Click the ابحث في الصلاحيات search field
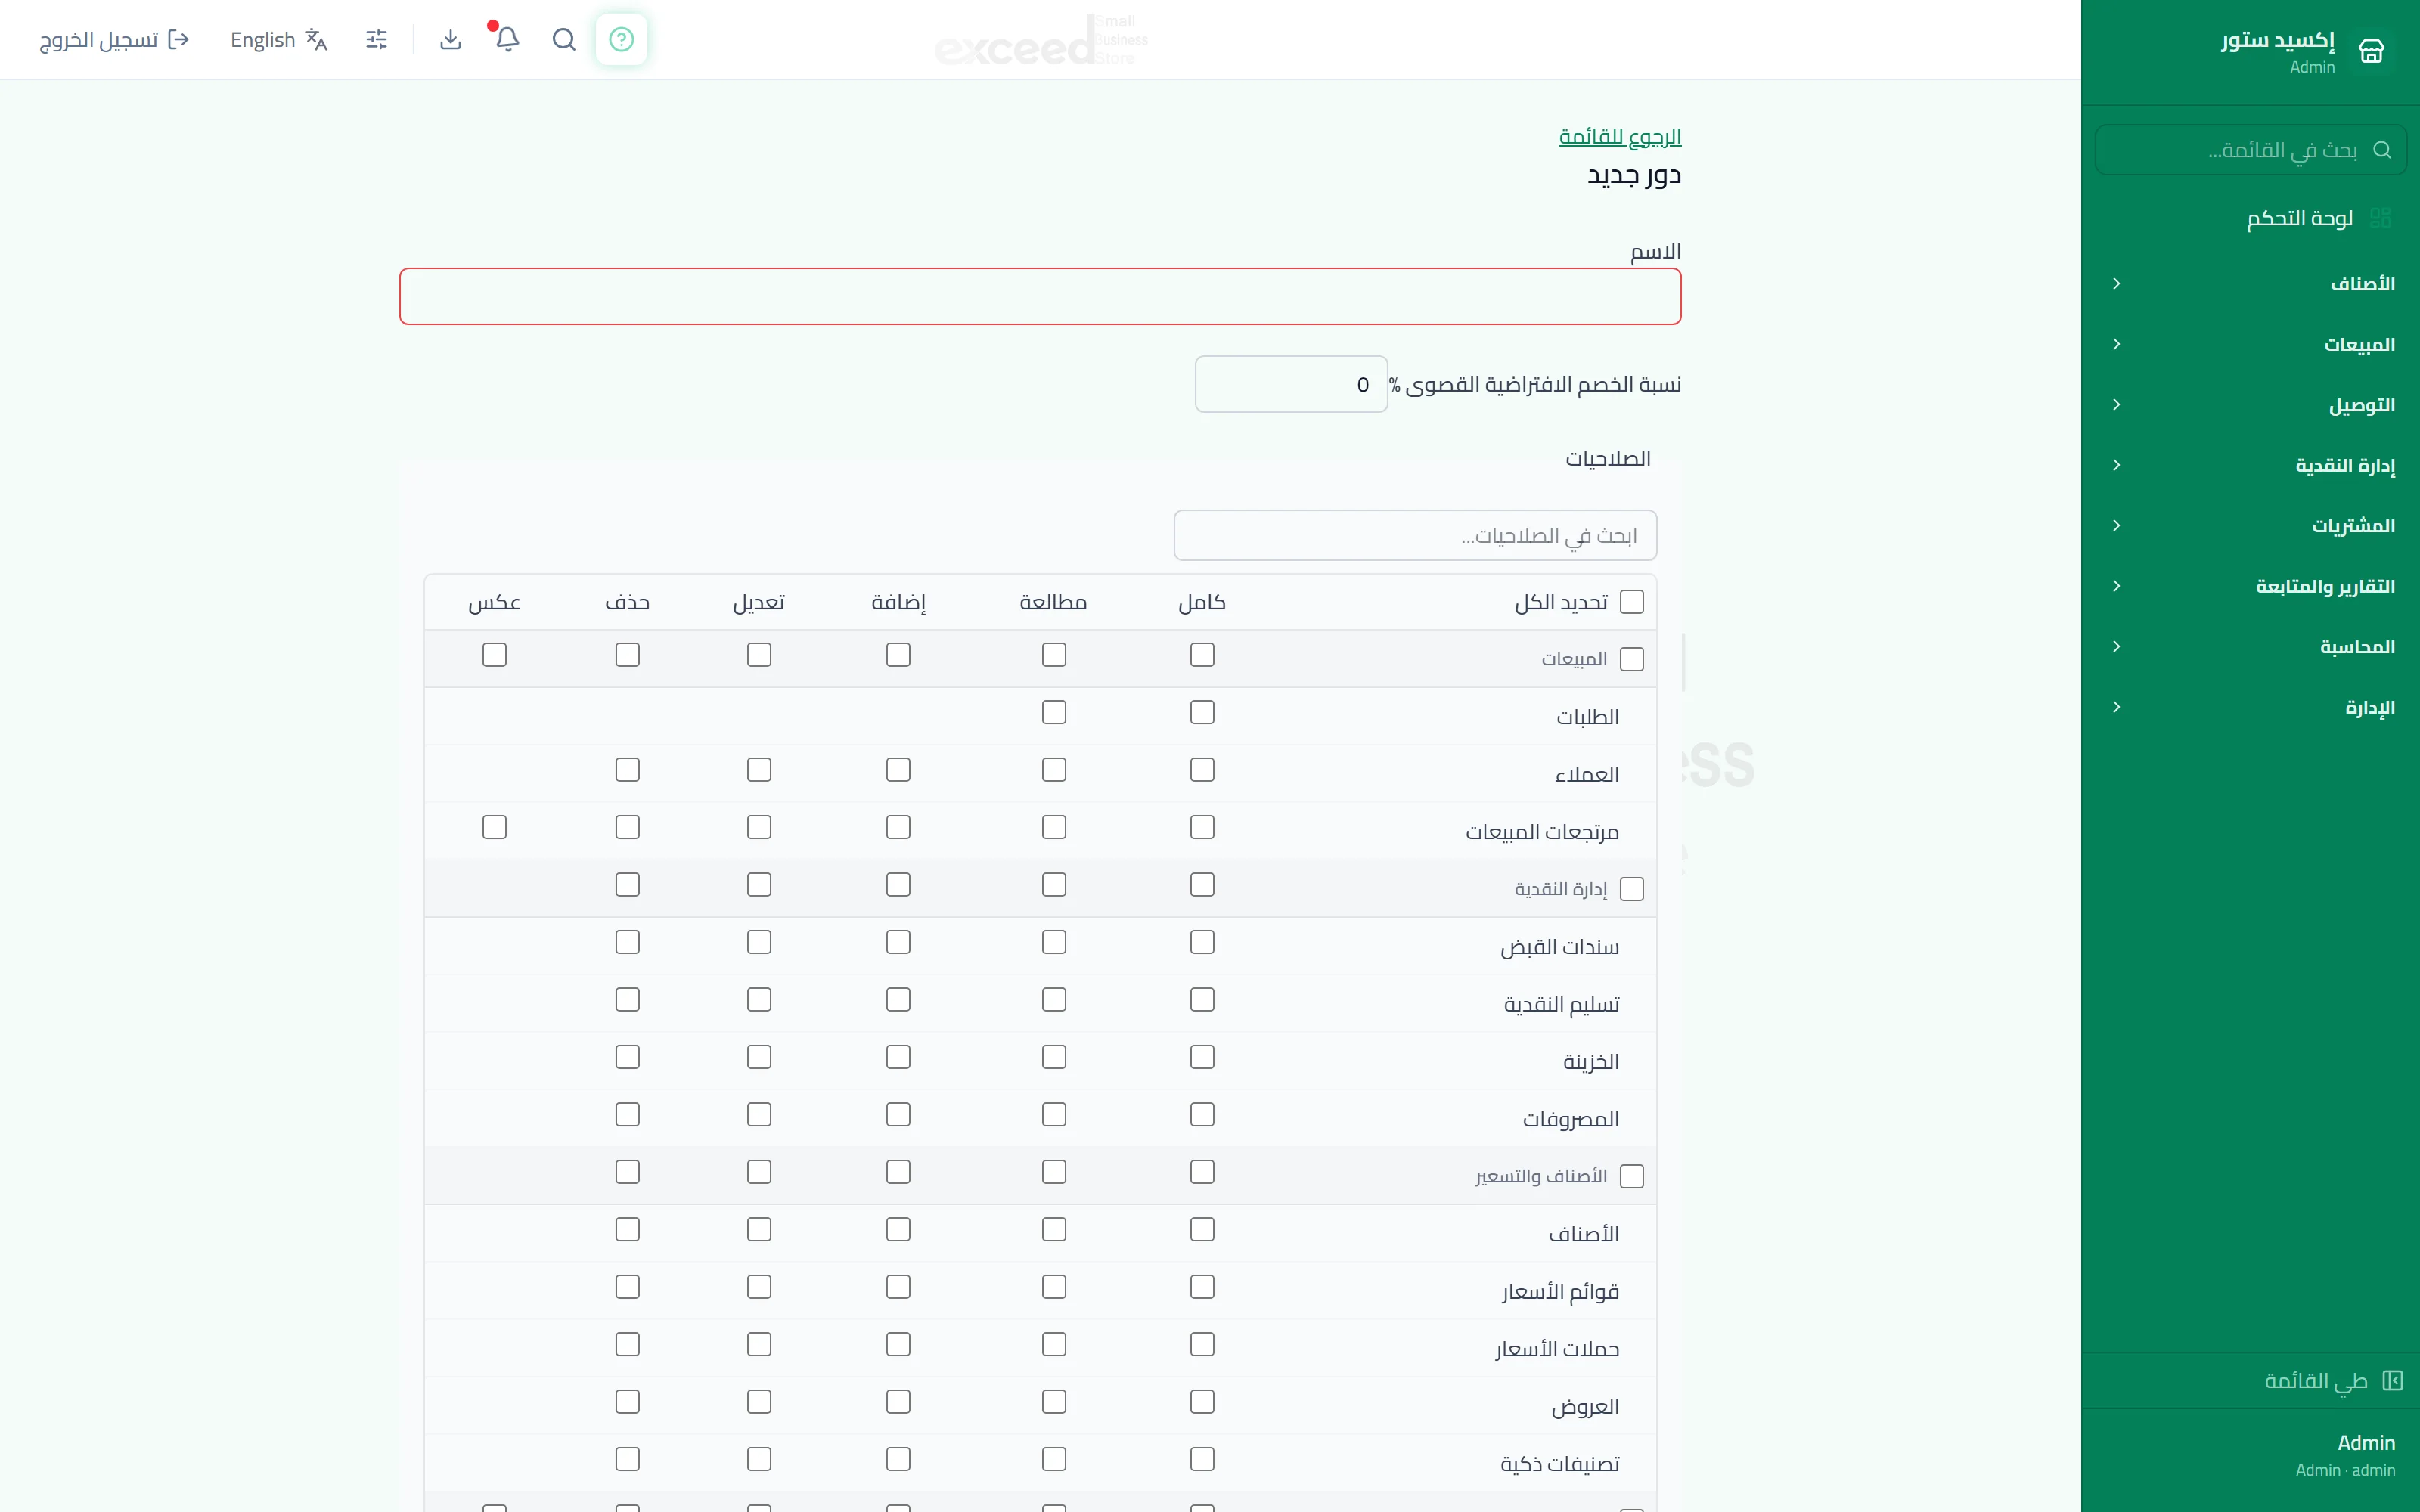The width and height of the screenshot is (2420, 1512). pos(1415,536)
